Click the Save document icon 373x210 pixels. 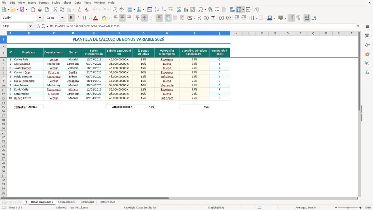(22, 10)
